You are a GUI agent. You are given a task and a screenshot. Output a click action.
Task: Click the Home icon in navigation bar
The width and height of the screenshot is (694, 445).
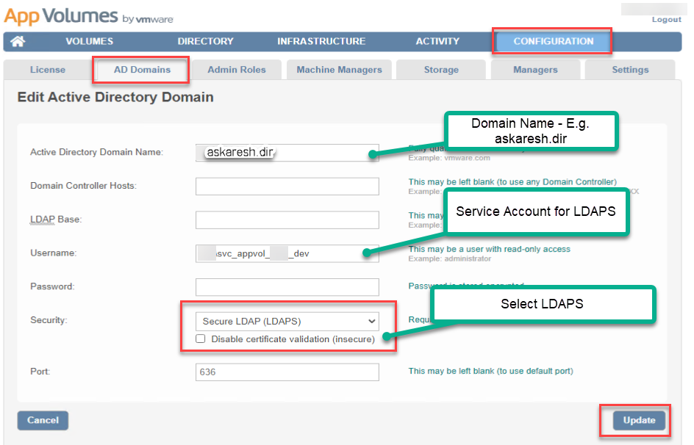(x=18, y=42)
